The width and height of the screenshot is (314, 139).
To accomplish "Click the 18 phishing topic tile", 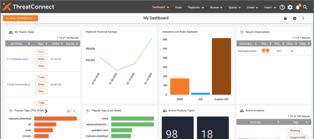I will point(213,128).
